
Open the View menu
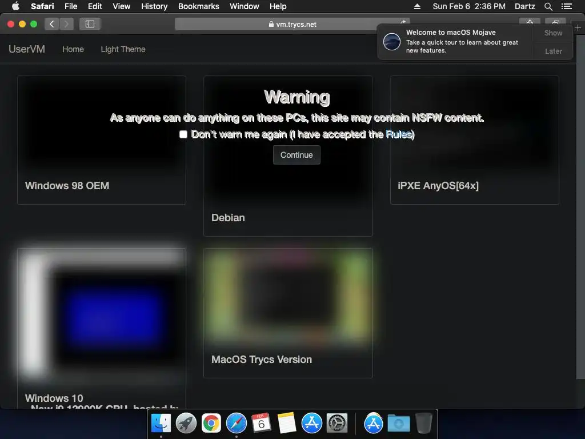[122, 6]
